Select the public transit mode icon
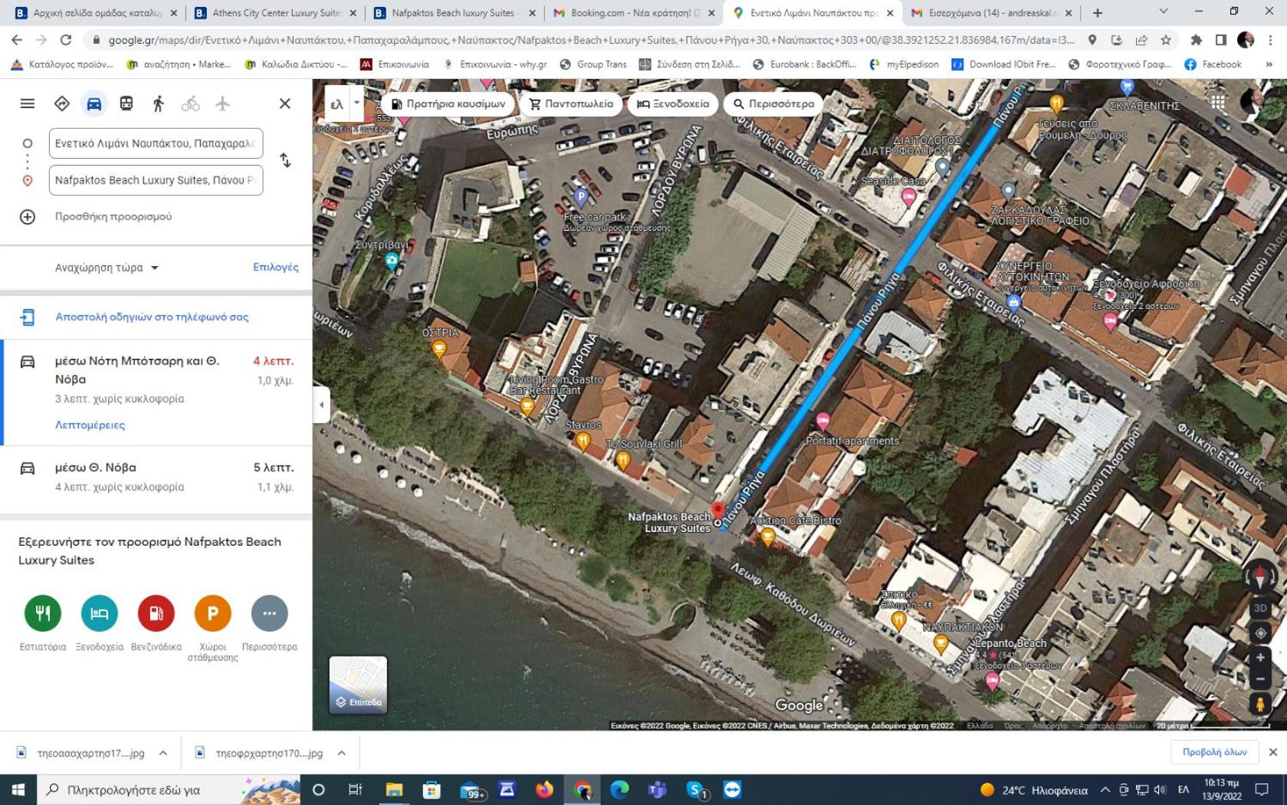Image resolution: width=1287 pixels, height=805 pixels. point(126,103)
